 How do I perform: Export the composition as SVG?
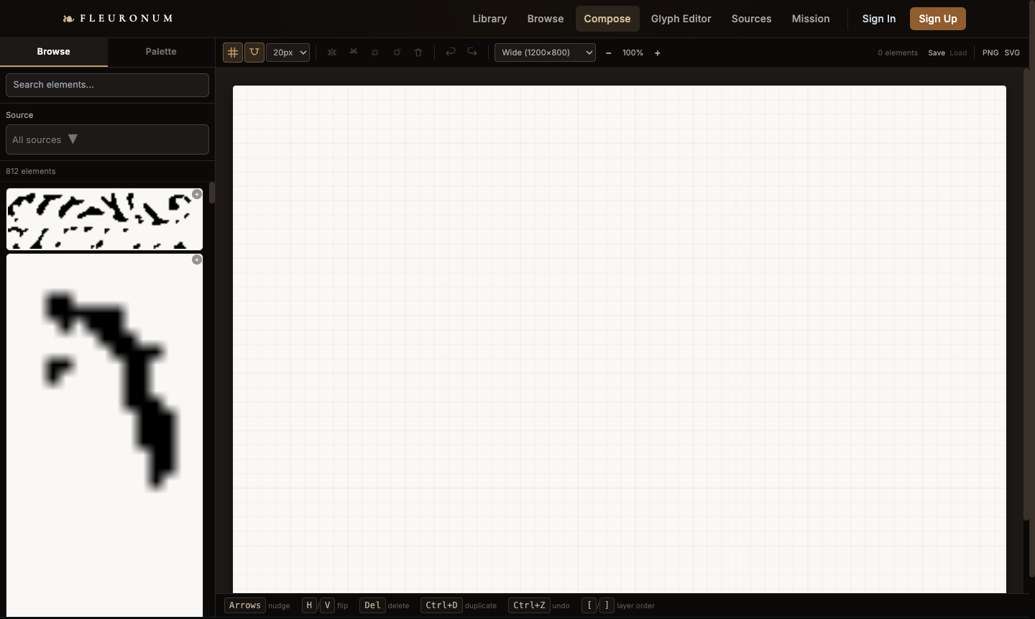pos(1012,53)
